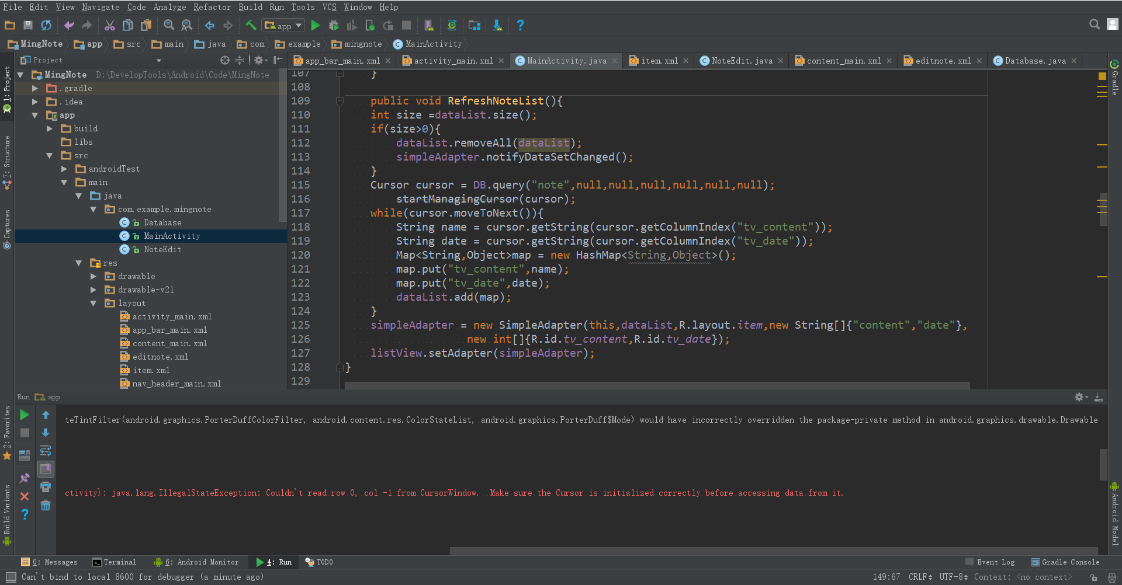Open the VCS menu
This screenshot has height=585, width=1122.
click(x=330, y=7)
